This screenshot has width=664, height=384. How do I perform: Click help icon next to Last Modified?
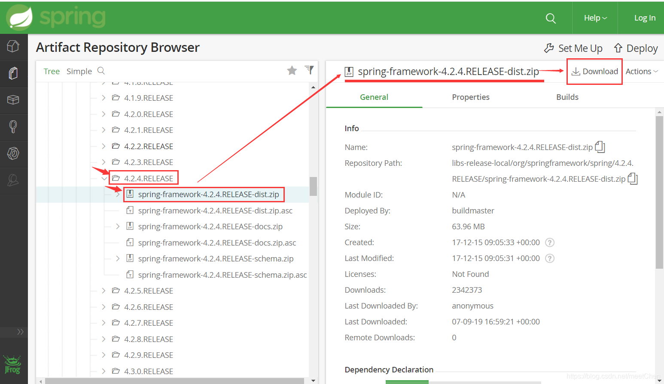coord(550,258)
